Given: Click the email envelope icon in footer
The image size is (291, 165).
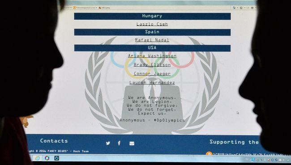Looking at the screenshot, I should click(132, 143).
